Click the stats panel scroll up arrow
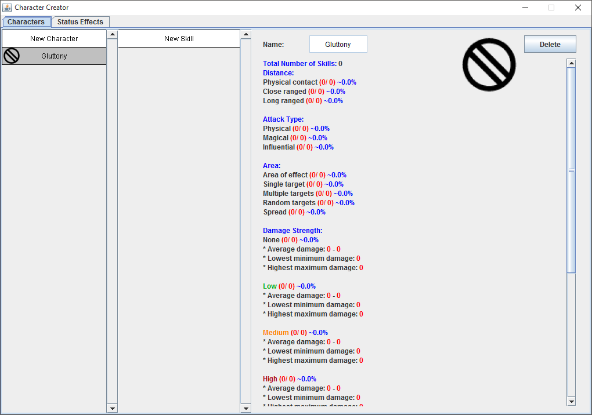Image resolution: width=592 pixels, height=415 pixels. click(x=571, y=63)
